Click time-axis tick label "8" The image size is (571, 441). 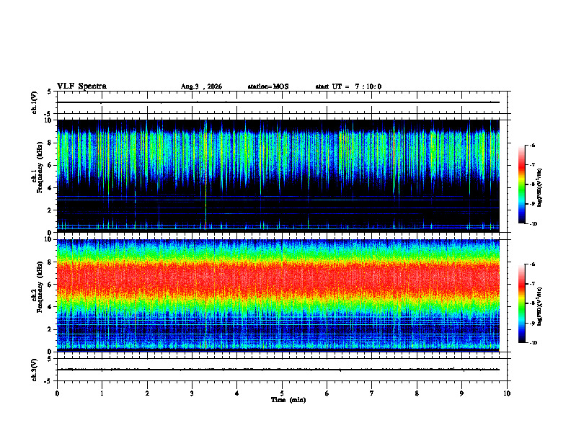pos(417,393)
